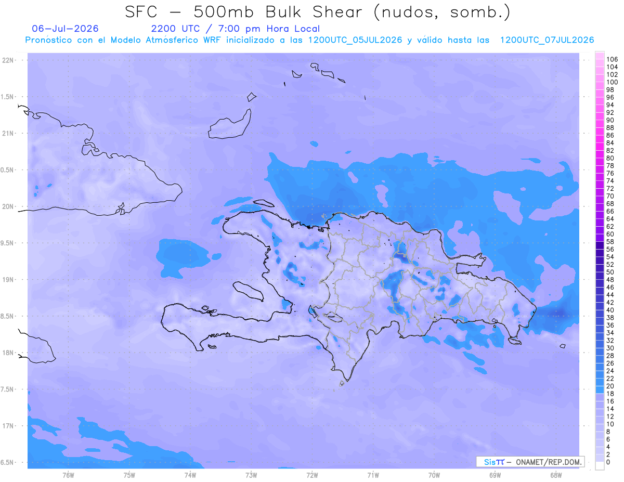Screen dimensions: 624x482
Task: Click the longitude label "70W"
Action: pyautogui.click(x=434, y=475)
